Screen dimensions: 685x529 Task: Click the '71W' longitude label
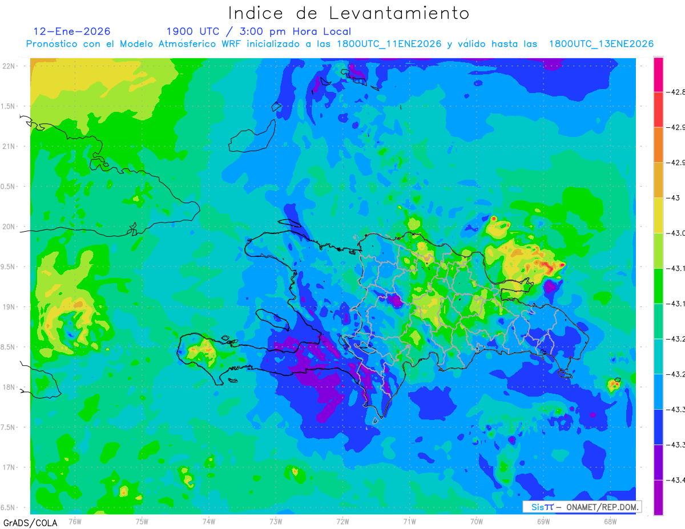click(409, 521)
